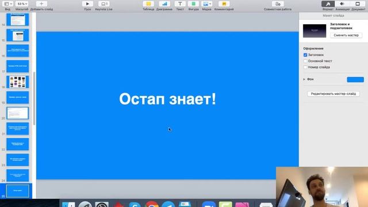Enable the Номер слайда checkbox
Viewport: 368px width, 207px height.
click(305, 67)
